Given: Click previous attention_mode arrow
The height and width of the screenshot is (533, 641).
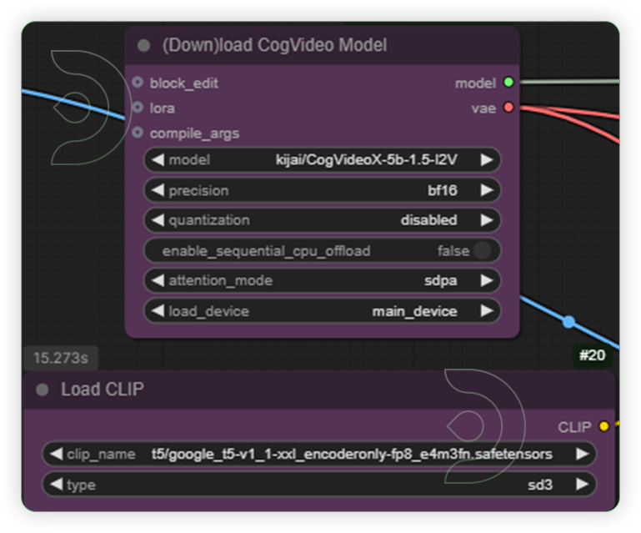Looking at the screenshot, I should [158, 280].
